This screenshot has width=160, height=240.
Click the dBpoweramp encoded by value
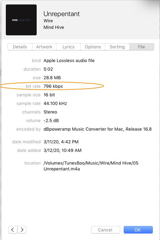(98, 129)
